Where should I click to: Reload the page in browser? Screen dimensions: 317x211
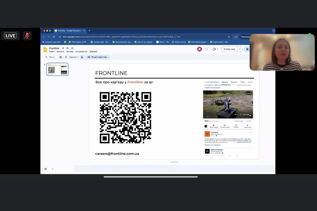tap(54, 37)
